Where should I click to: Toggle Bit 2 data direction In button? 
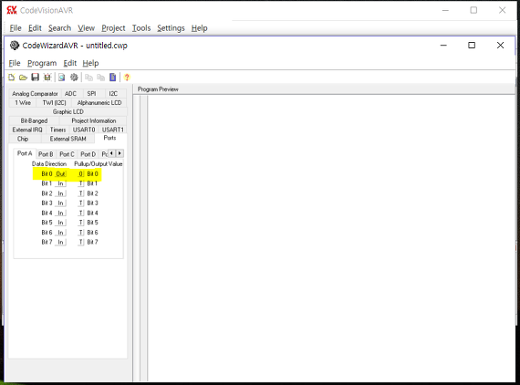coord(60,193)
